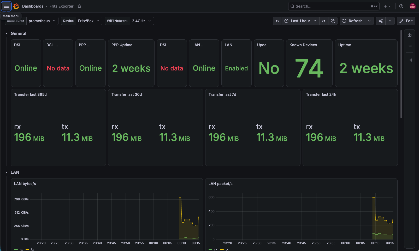Click the LAN bytes/s panel title
This screenshot has width=419, height=251.
pos(25,184)
